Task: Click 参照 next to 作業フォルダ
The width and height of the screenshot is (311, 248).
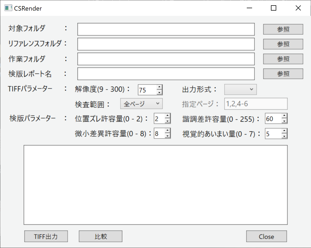Action: pos(283,59)
